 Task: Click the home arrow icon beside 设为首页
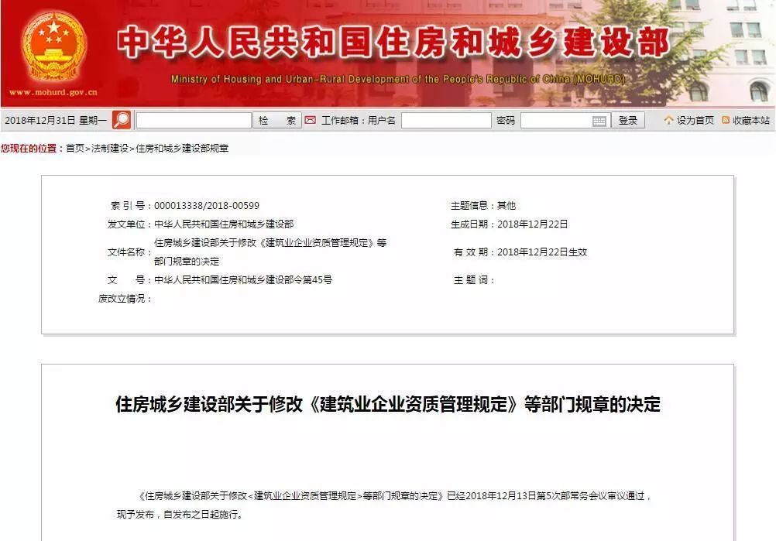[x=668, y=120]
